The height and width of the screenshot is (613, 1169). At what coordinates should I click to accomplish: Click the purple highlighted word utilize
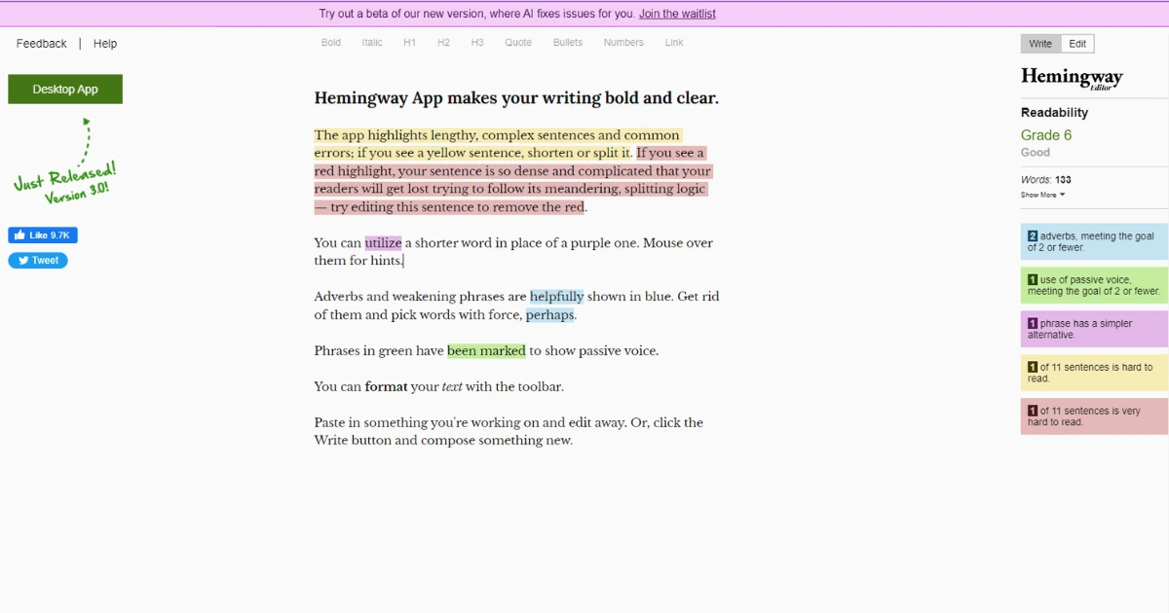click(x=383, y=243)
